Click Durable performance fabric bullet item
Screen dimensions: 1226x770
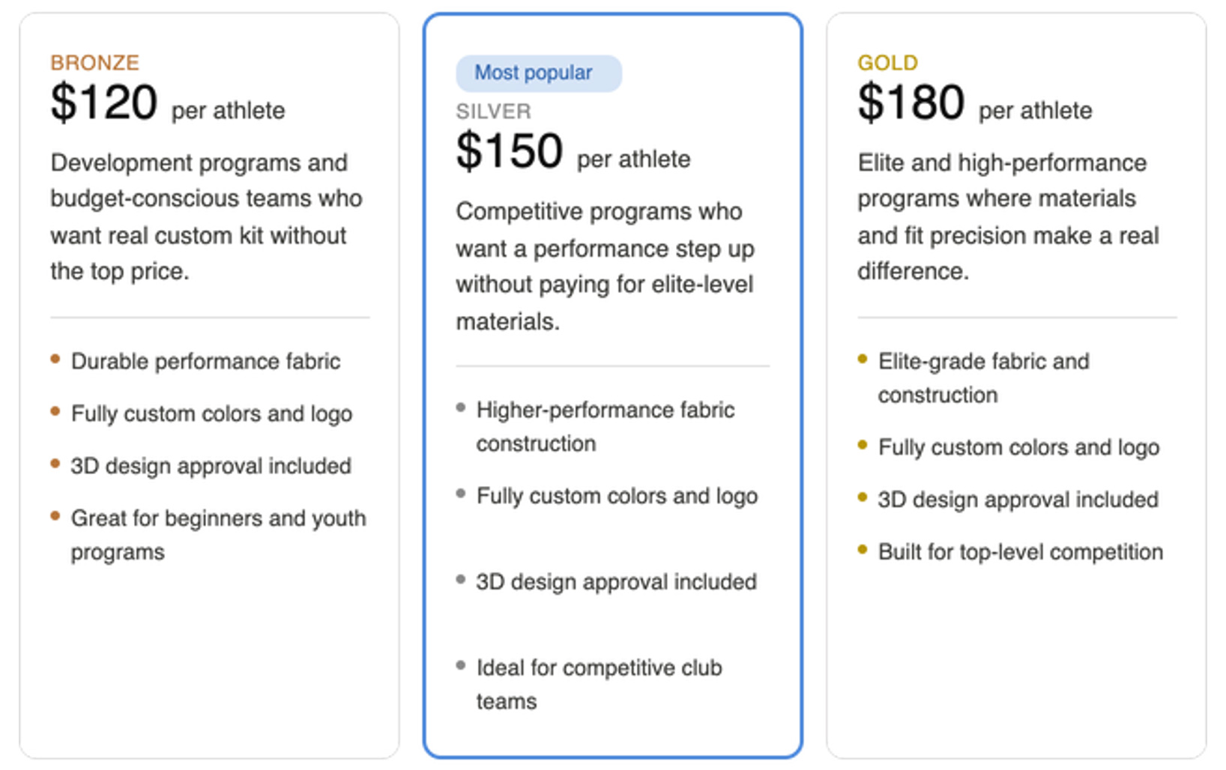(205, 361)
